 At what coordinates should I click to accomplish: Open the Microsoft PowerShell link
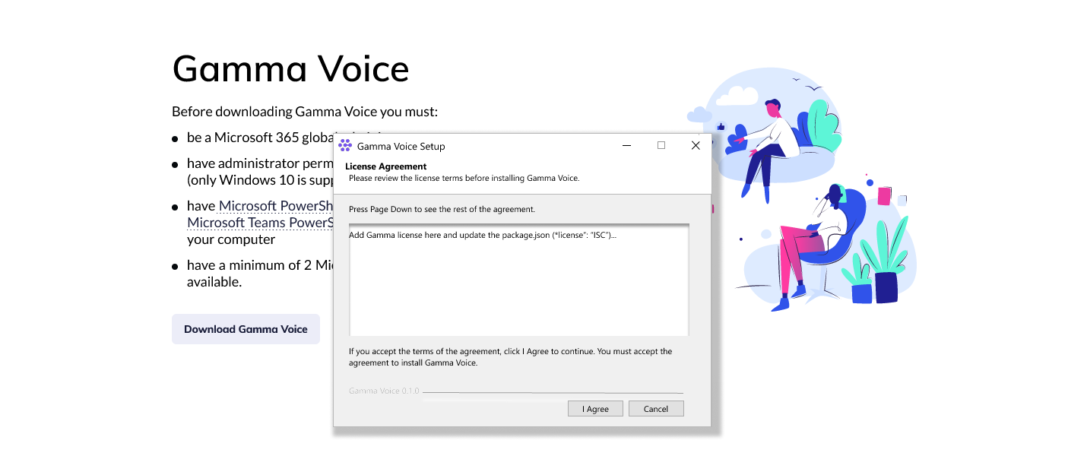pos(276,206)
